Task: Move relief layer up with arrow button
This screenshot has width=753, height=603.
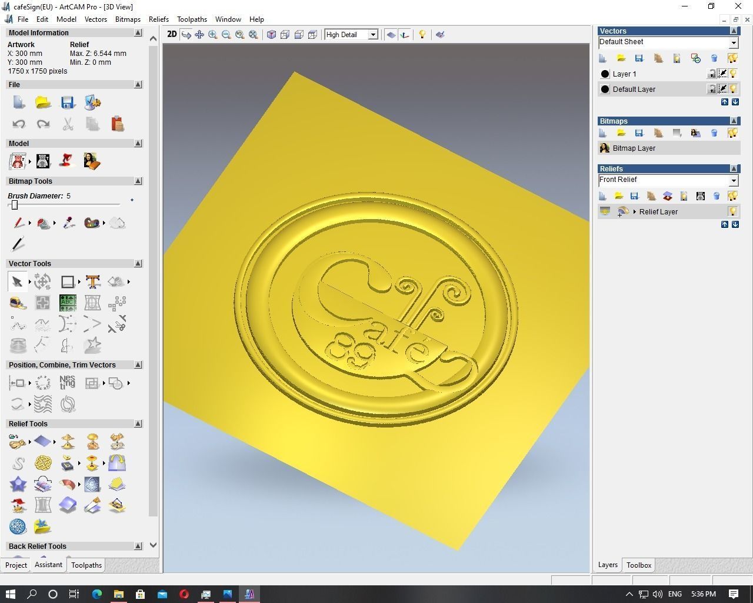Action: point(725,224)
